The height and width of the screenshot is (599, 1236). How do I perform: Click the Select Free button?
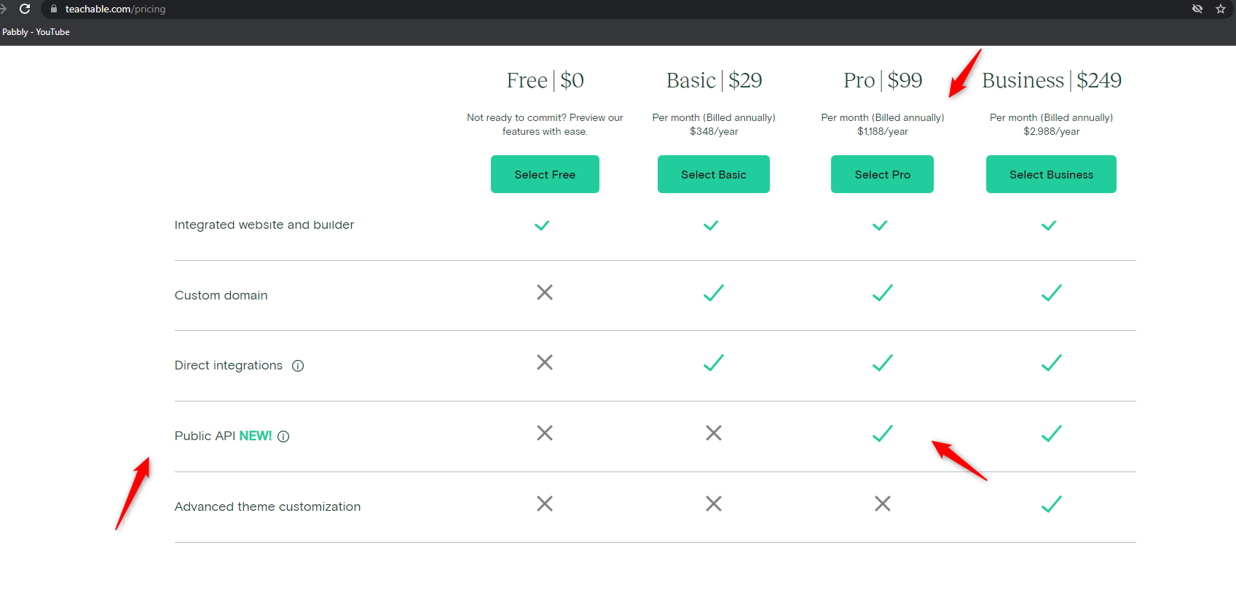tap(545, 174)
